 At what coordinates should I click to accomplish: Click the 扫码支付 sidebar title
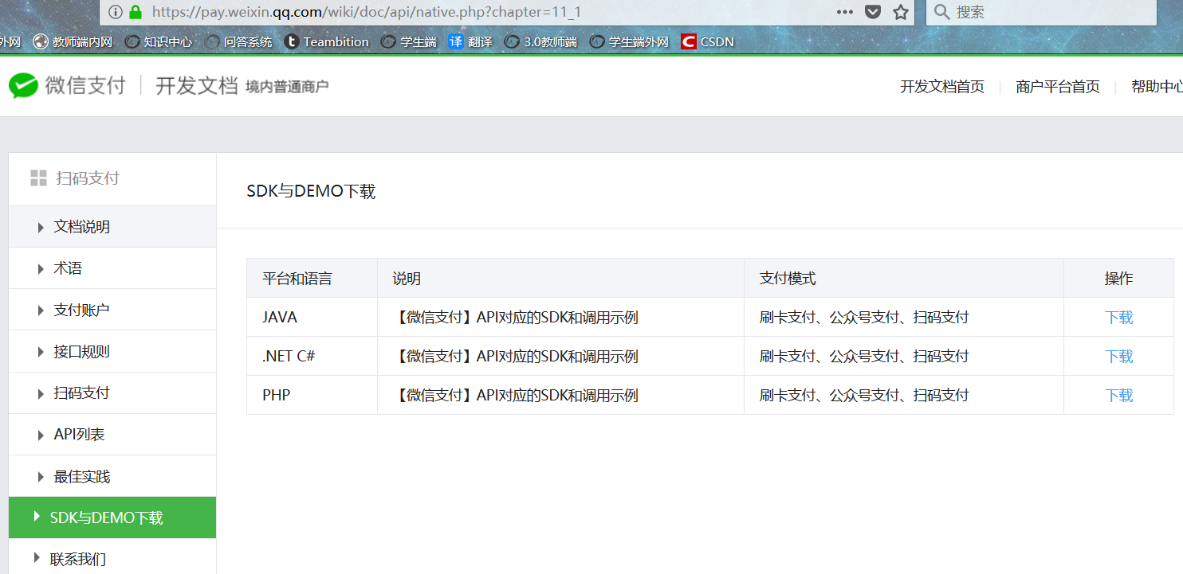88,178
